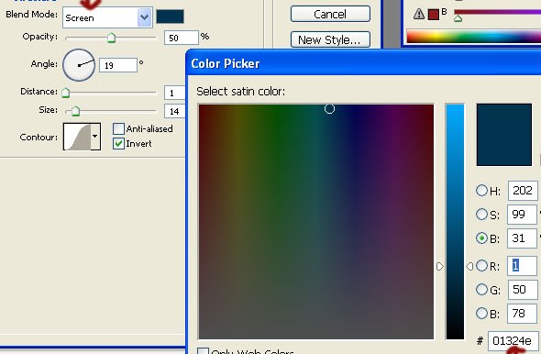Click the left arrow of the brightness slider marker
This screenshot has height=354, width=541.
(x=439, y=266)
